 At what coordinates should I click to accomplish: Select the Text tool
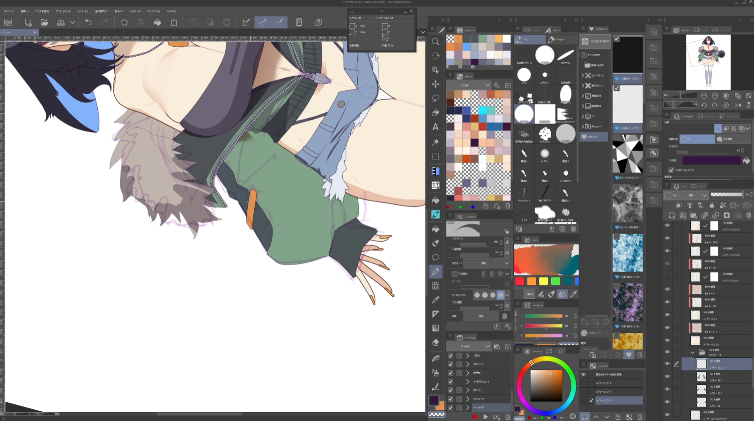(x=436, y=127)
